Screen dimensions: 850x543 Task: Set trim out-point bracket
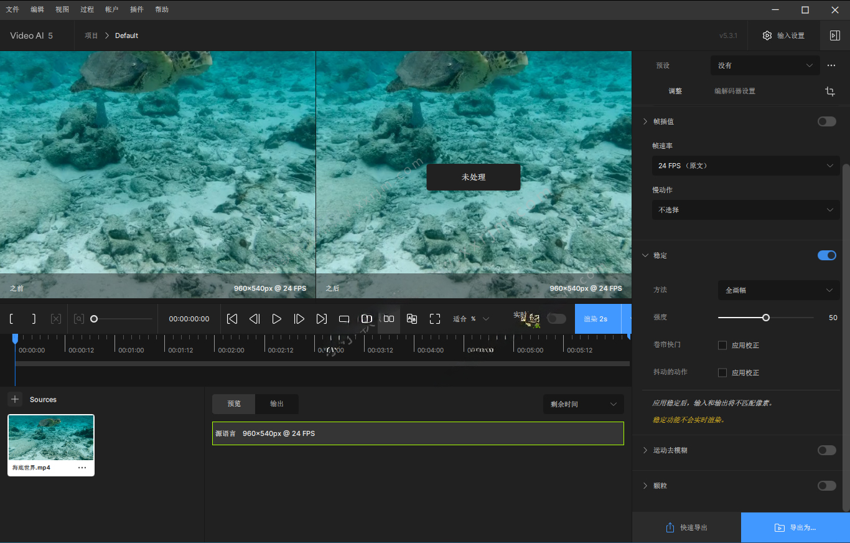pos(34,319)
